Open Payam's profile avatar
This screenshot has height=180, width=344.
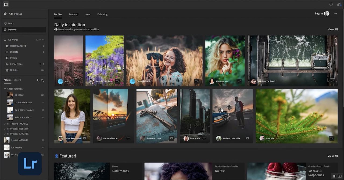(x=327, y=14)
